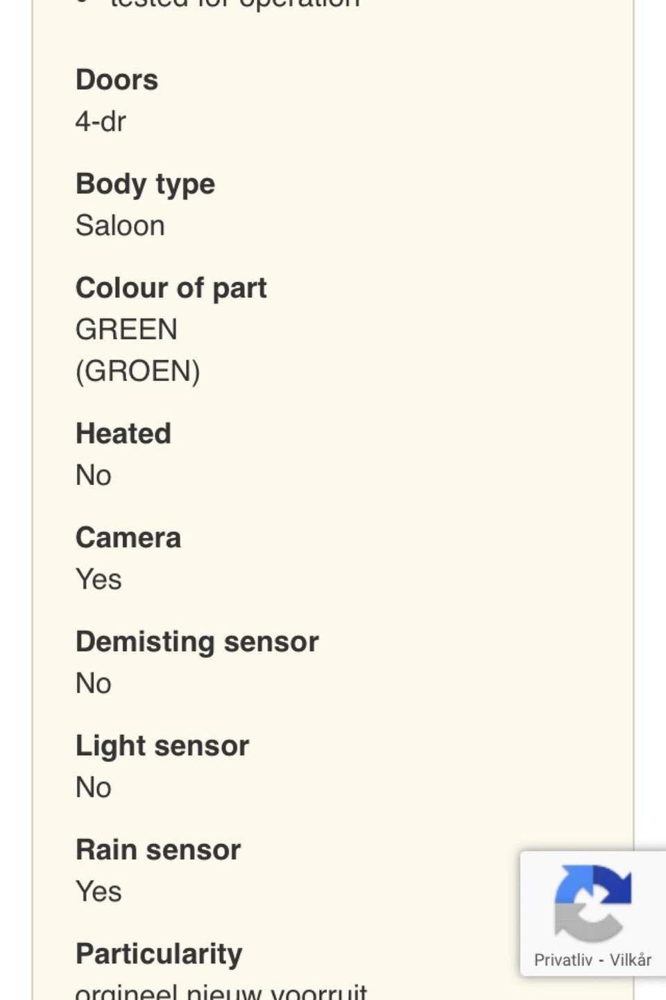Click the Demisting sensor heading
The width and height of the screenshot is (666, 1000).
coord(197,642)
